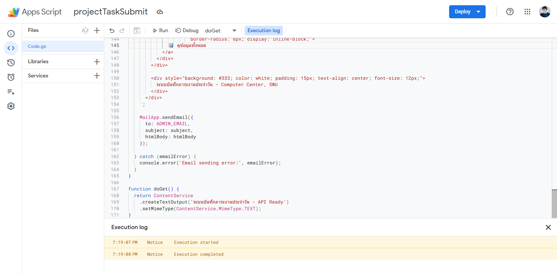This screenshot has height=274, width=557.
Task: Click the console.error code line
Action: pyautogui.click(x=210, y=163)
